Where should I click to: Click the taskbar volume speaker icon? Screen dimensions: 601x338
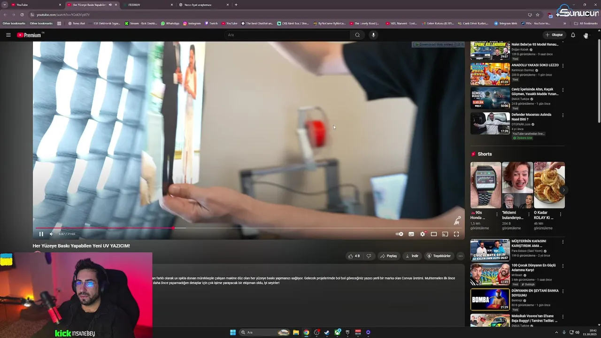pos(577,332)
